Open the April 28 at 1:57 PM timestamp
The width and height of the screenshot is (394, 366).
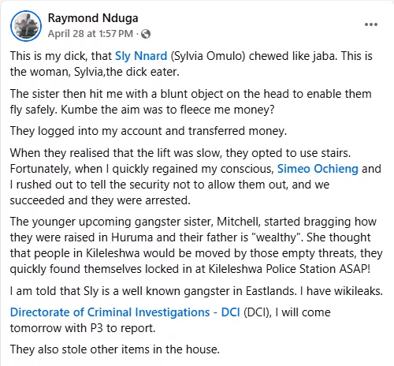(x=91, y=34)
